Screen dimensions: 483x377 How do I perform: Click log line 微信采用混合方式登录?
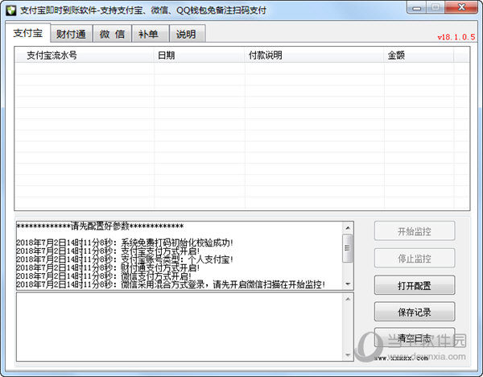171,284
